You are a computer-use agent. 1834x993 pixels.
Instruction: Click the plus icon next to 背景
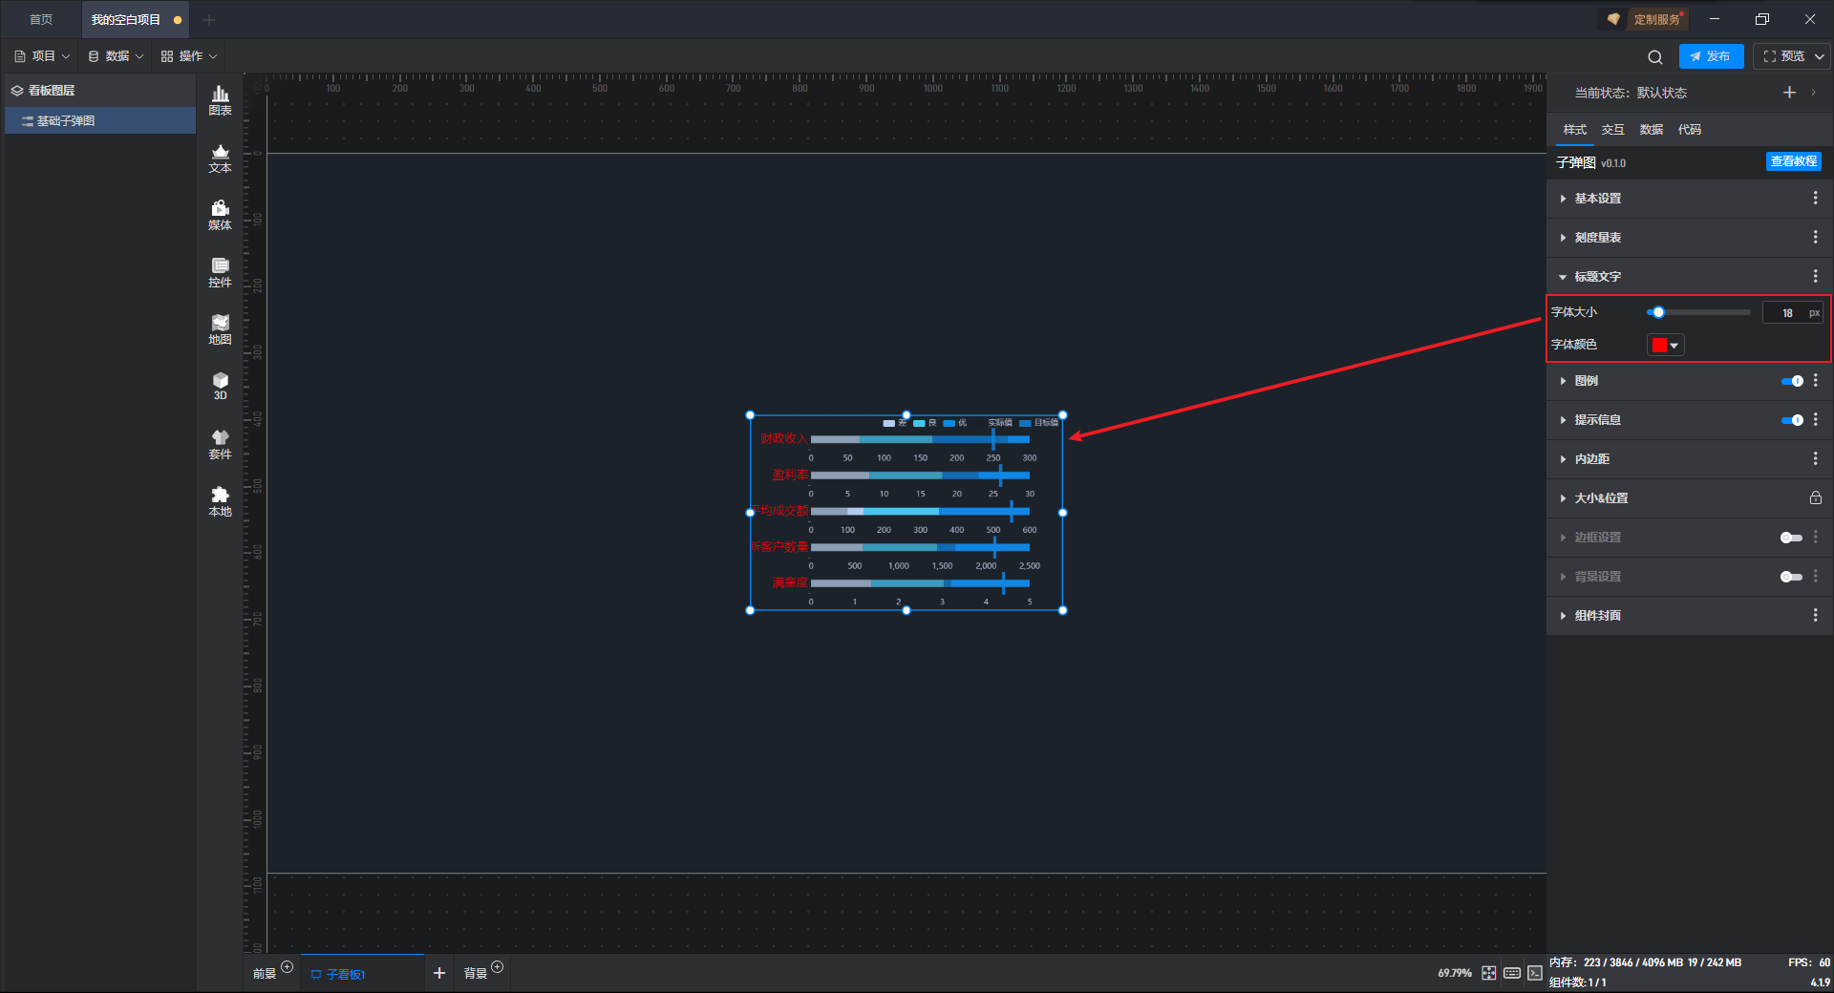498,967
